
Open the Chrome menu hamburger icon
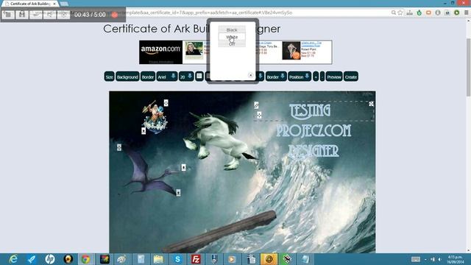pyautogui.click(x=466, y=13)
